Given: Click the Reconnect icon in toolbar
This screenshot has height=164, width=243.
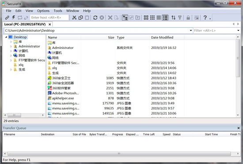Looking at the screenshot, I should (20, 18).
